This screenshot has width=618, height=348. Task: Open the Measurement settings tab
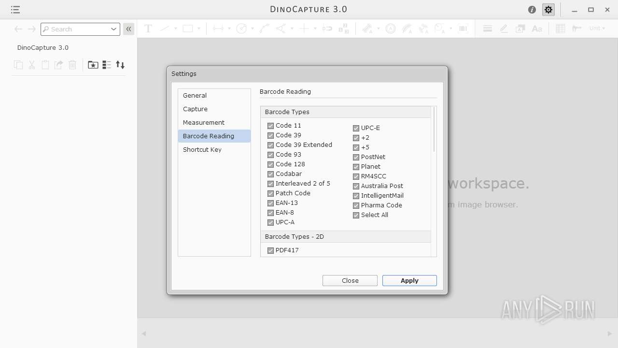214,123
